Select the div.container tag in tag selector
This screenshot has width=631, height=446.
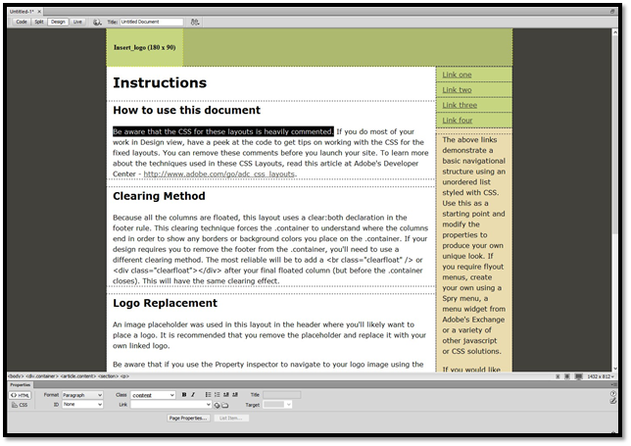[x=42, y=376]
